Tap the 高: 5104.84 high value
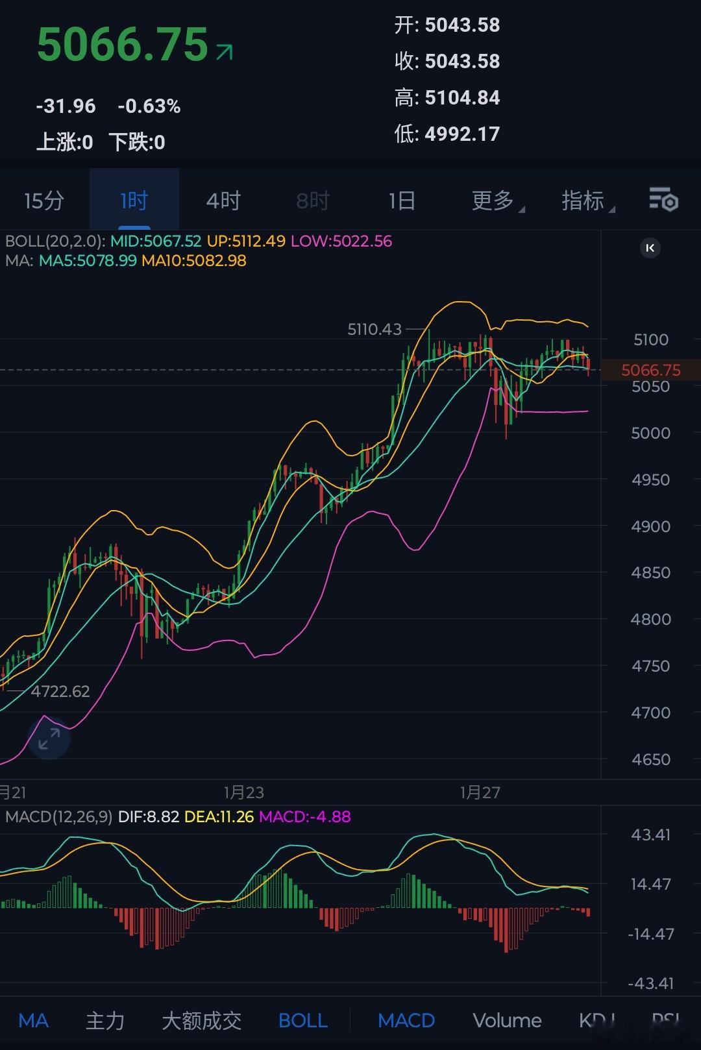 coord(447,97)
